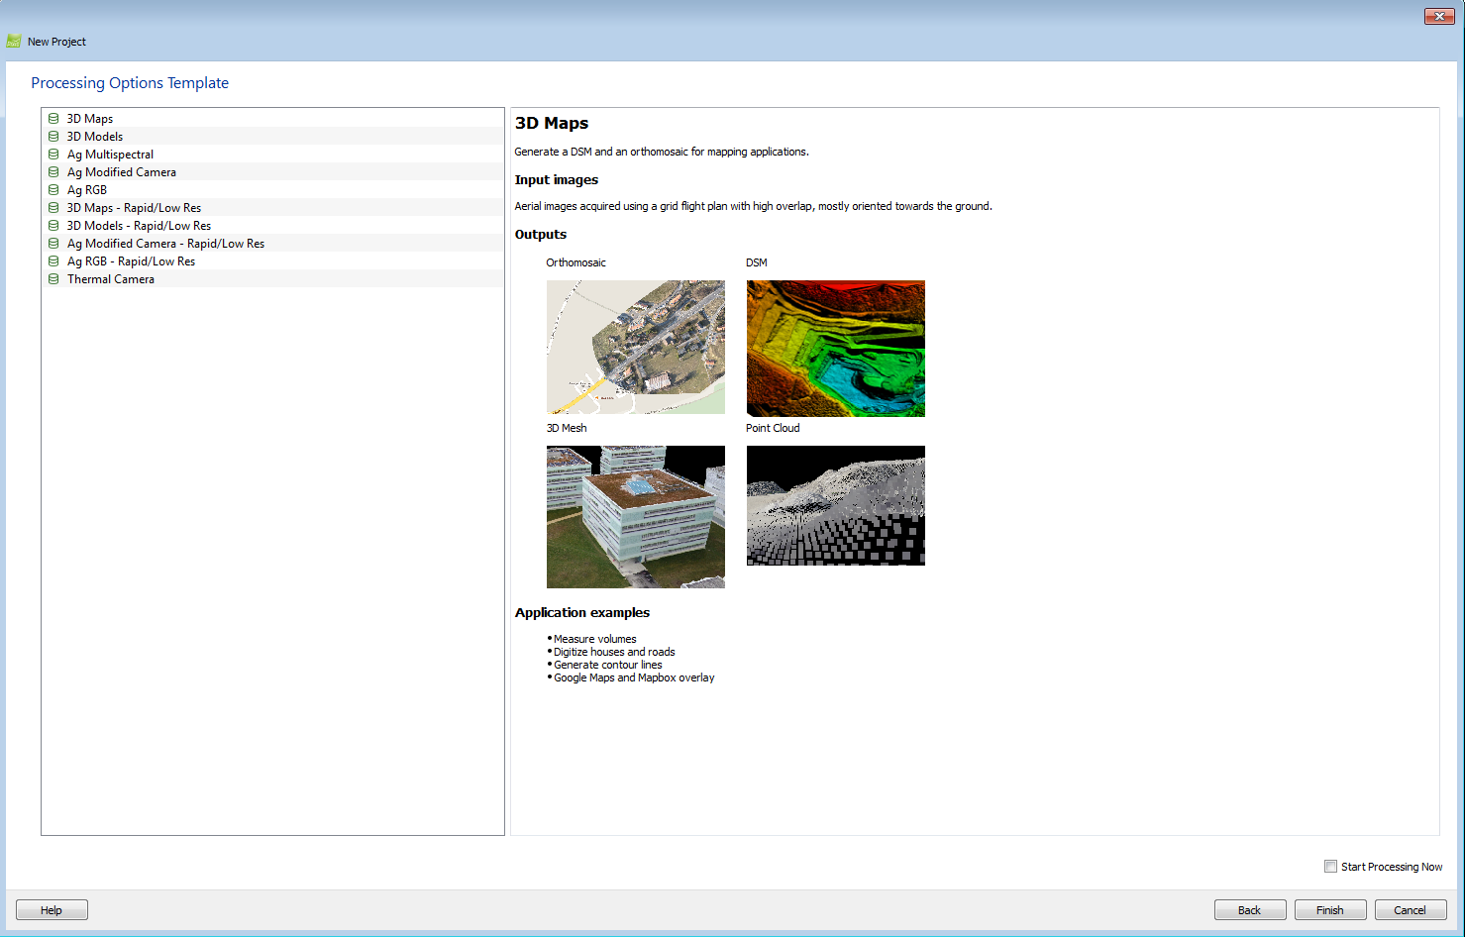Click the Thermal Camera template icon
The width and height of the screenshot is (1465, 937).
[53, 278]
